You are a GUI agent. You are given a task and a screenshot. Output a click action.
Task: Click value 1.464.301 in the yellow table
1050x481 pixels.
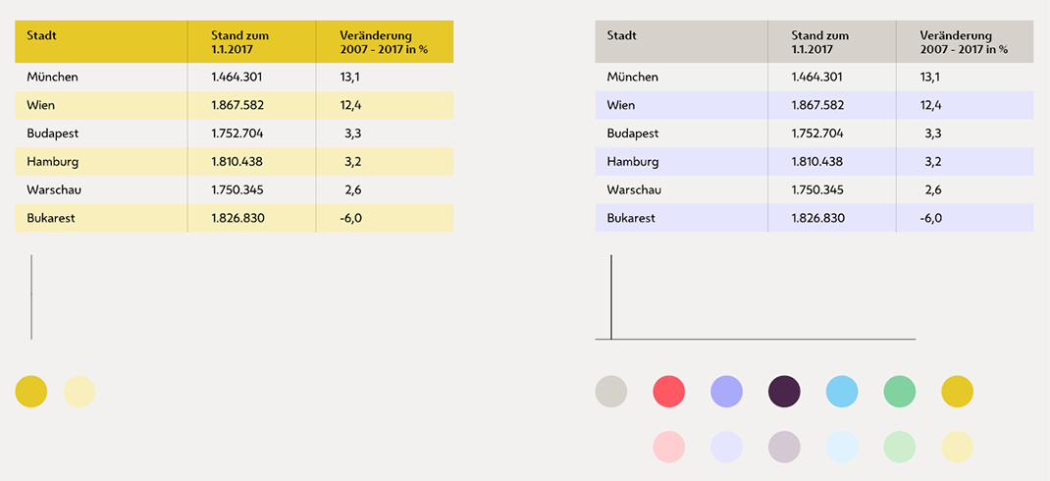click(236, 77)
